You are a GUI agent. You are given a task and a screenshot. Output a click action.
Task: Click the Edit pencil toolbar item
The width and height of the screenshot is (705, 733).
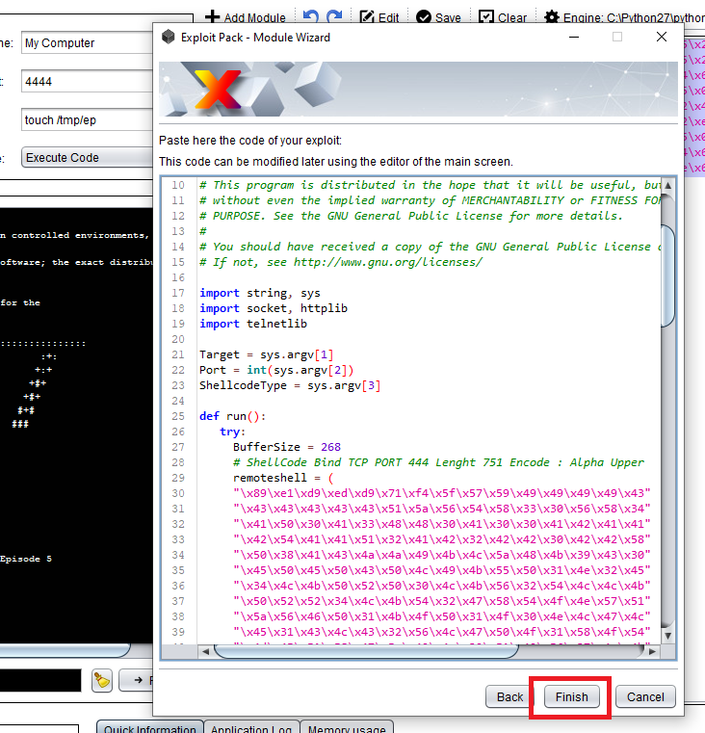pyautogui.click(x=379, y=17)
